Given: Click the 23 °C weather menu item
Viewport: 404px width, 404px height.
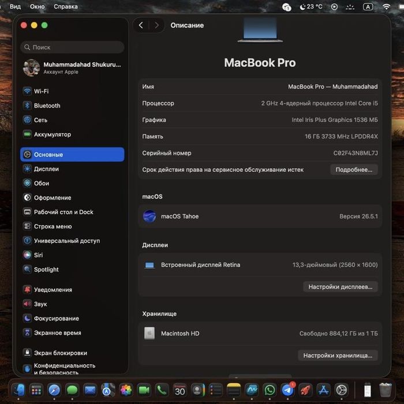Looking at the screenshot, I should tap(311, 7).
